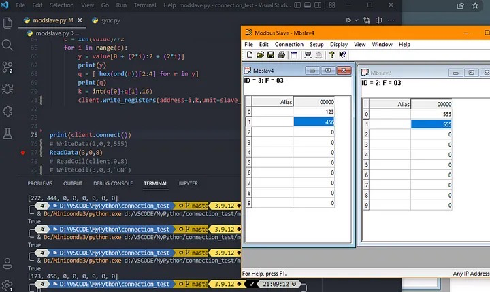Click Save icon in Modbus Slave toolbar
This screenshot has height=292, width=490.
point(271,55)
